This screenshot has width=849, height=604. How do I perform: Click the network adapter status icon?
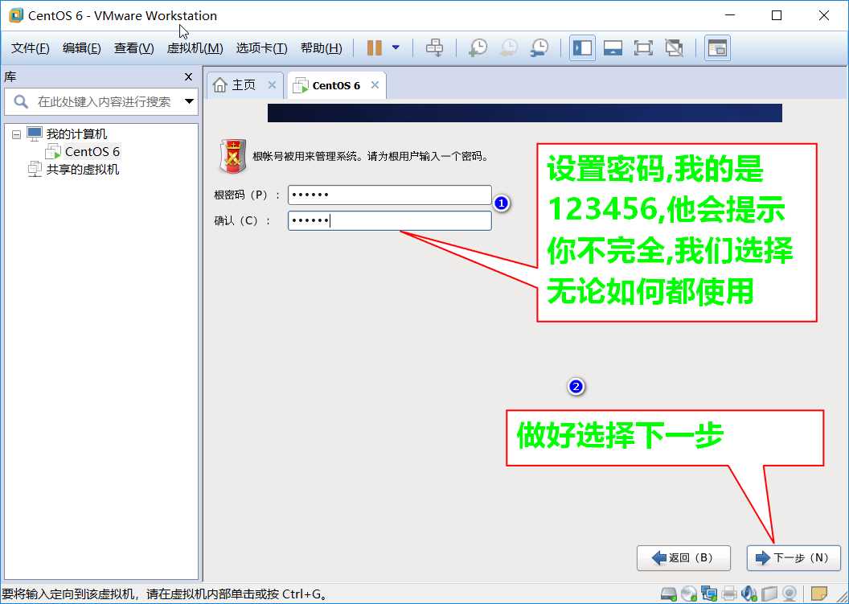pyautogui.click(x=709, y=594)
